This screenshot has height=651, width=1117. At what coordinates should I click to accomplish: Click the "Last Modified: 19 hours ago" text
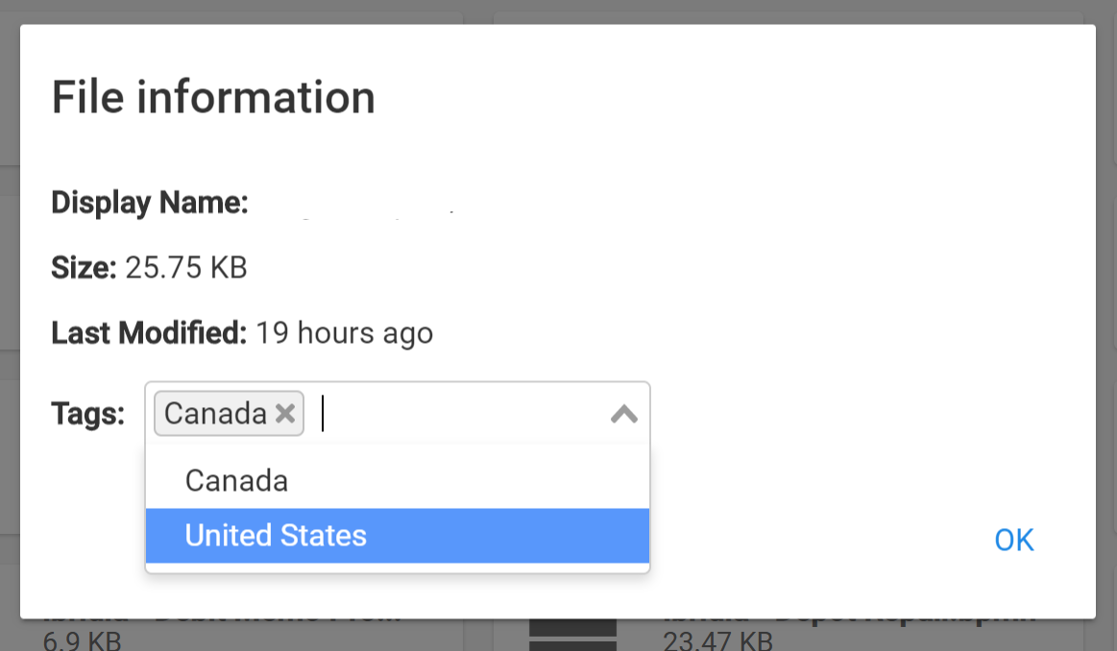pos(242,332)
